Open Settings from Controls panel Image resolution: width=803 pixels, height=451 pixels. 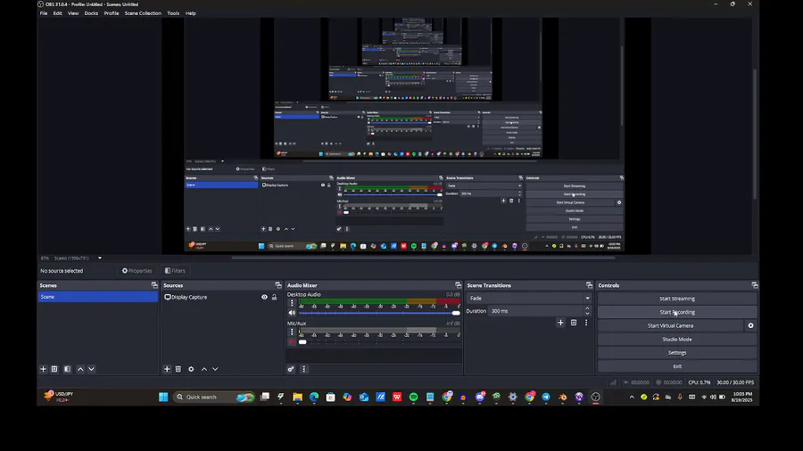(x=677, y=353)
